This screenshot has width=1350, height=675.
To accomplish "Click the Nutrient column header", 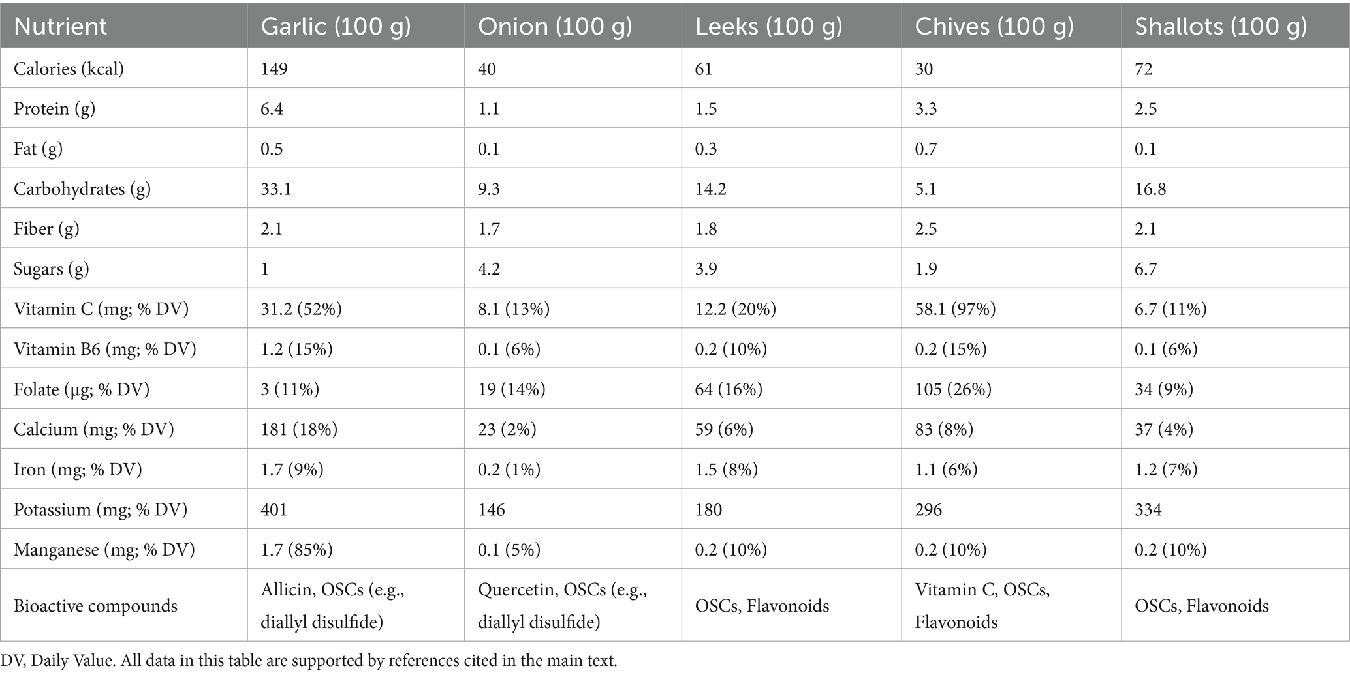I will pyautogui.click(x=60, y=26).
